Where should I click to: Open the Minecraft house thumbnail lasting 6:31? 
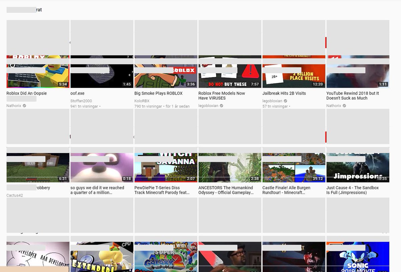38,165
